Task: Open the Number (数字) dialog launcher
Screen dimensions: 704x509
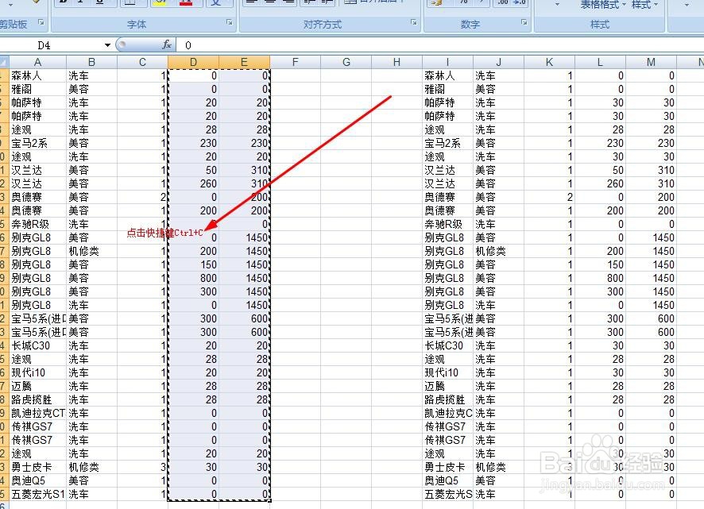Action: [x=524, y=22]
